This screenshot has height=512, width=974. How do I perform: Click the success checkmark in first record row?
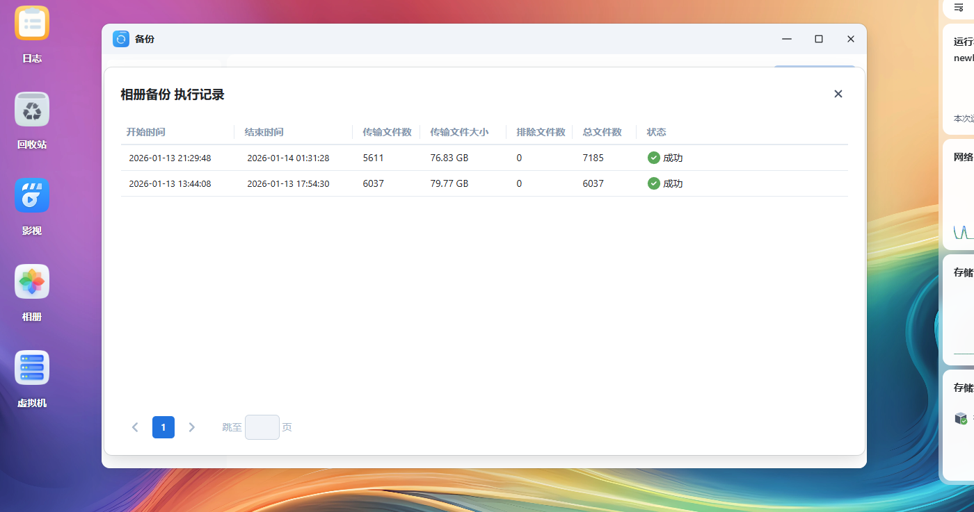(653, 158)
